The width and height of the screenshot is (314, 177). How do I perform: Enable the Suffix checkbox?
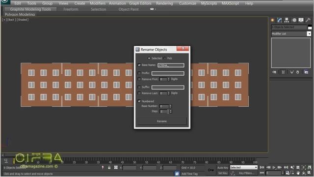[139, 87]
